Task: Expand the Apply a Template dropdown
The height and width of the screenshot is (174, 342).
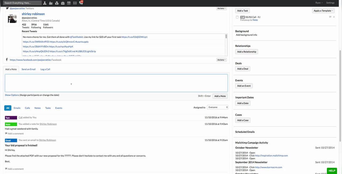Action: tap(323, 11)
